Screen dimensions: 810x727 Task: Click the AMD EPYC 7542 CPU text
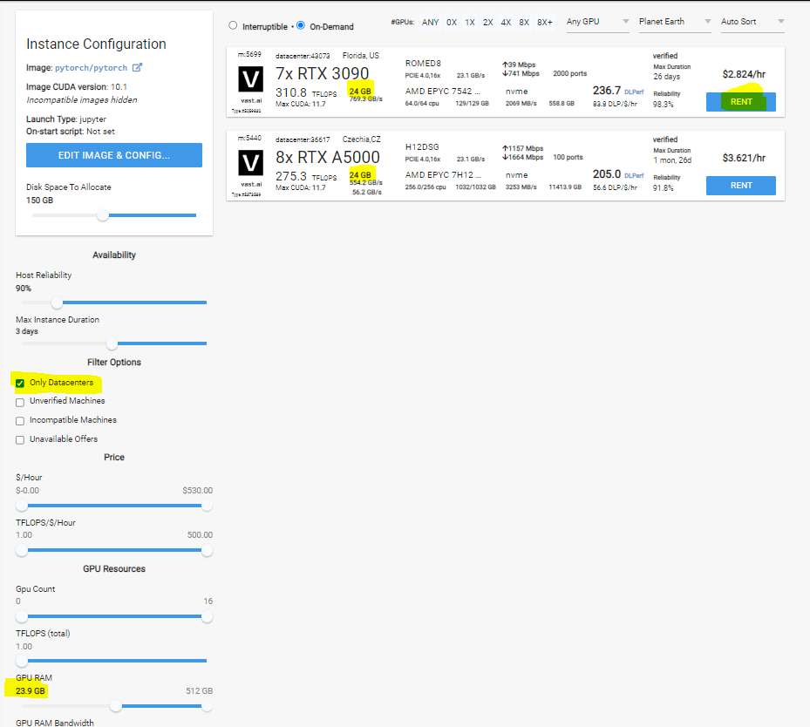click(x=443, y=92)
